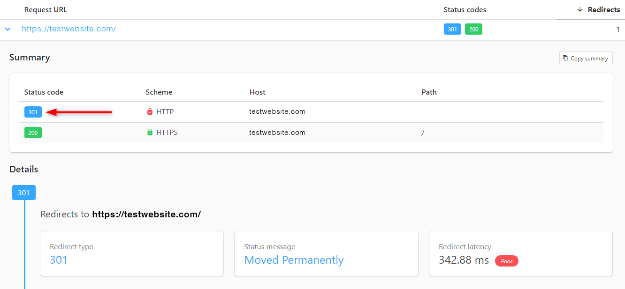625x289 pixels.
Task: Click the blue 301 badge in summary table
Action: (x=33, y=112)
